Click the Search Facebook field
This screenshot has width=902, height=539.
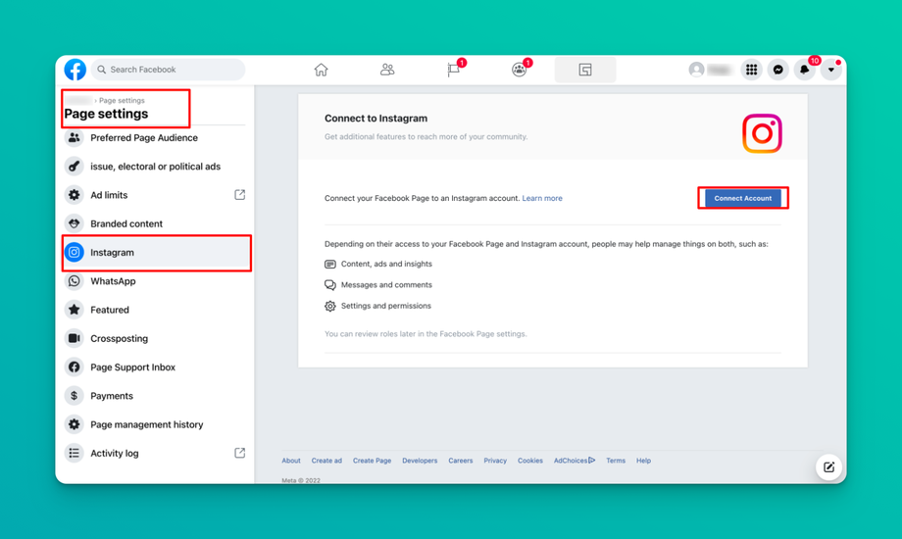pyautogui.click(x=168, y=70)
